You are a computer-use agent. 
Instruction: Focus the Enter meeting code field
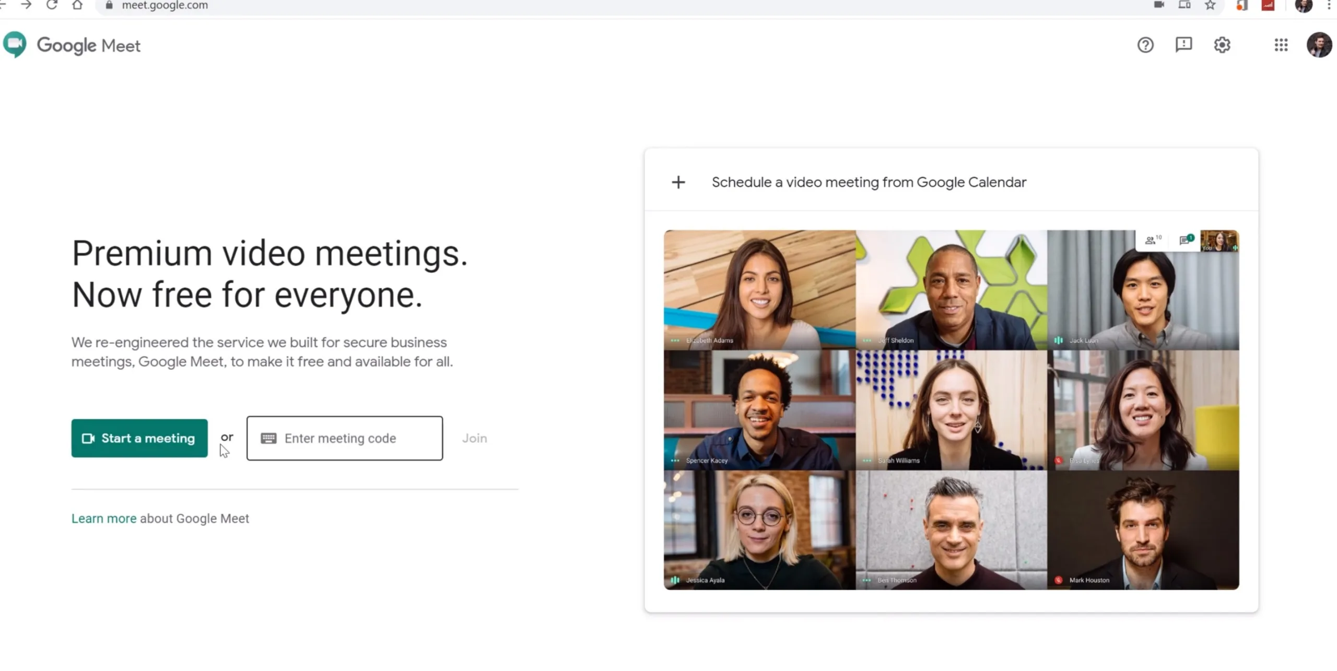[345, 438]
